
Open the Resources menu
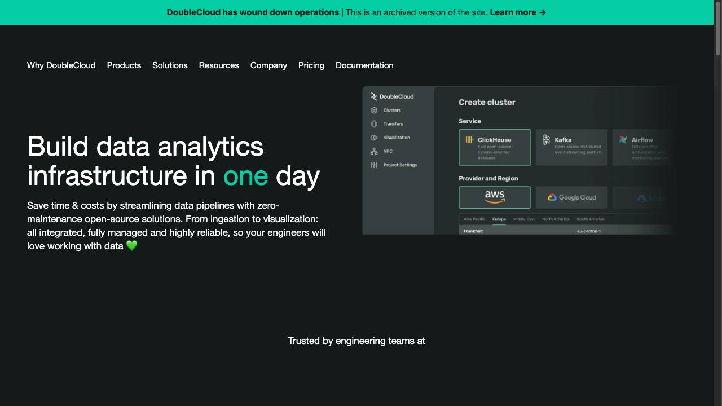(219, 65)
